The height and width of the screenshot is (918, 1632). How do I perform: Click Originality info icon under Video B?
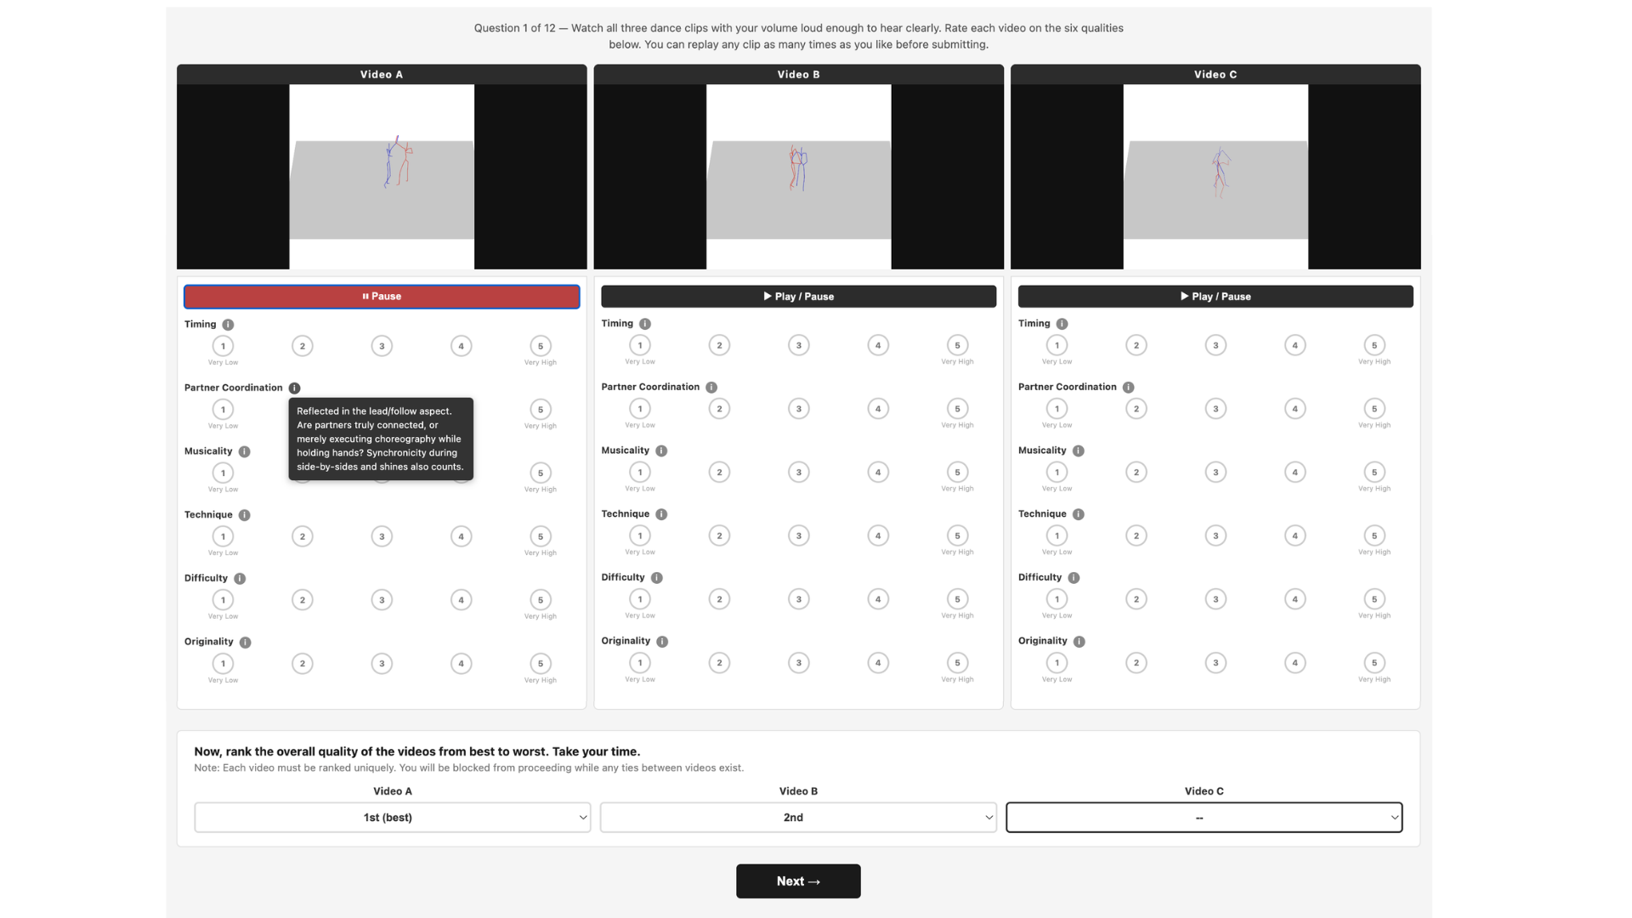662,642
